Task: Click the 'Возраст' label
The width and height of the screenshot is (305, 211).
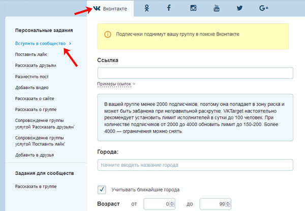Action: pyautogui.click(x=108, y=204)
